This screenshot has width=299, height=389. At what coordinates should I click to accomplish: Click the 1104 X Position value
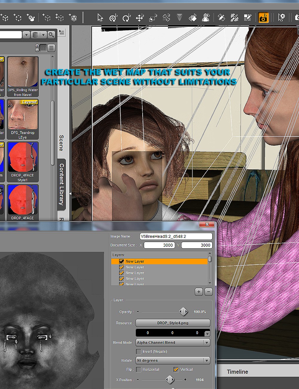[x=200, y=380]
